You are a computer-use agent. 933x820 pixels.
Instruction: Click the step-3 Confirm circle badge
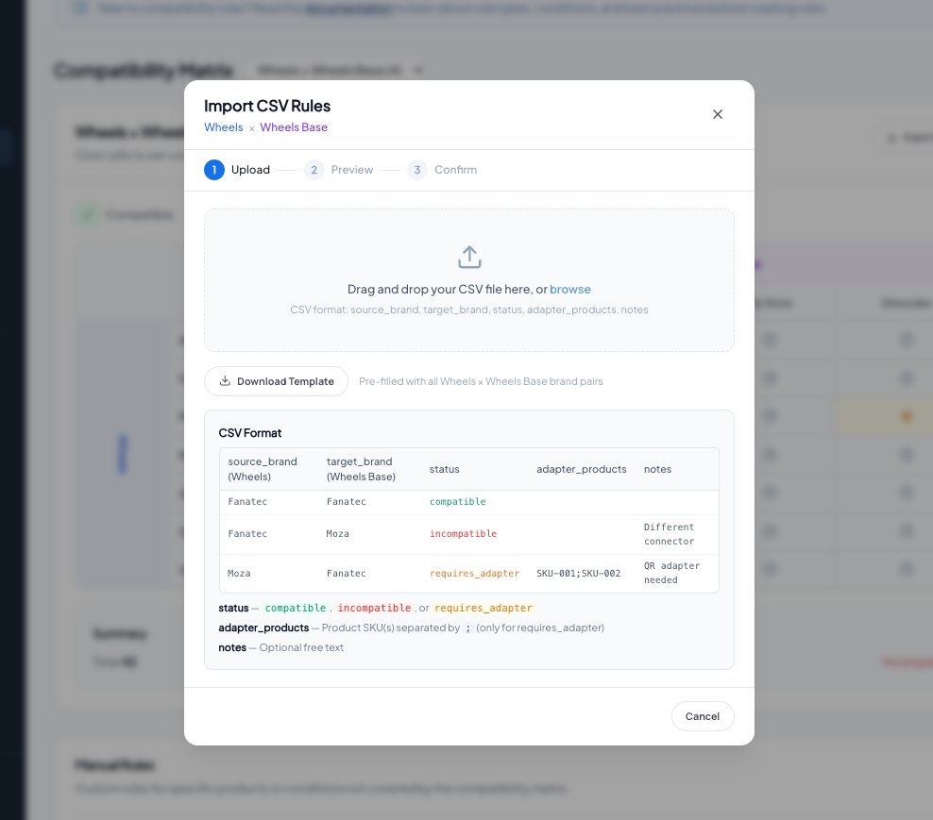point(416,170)
